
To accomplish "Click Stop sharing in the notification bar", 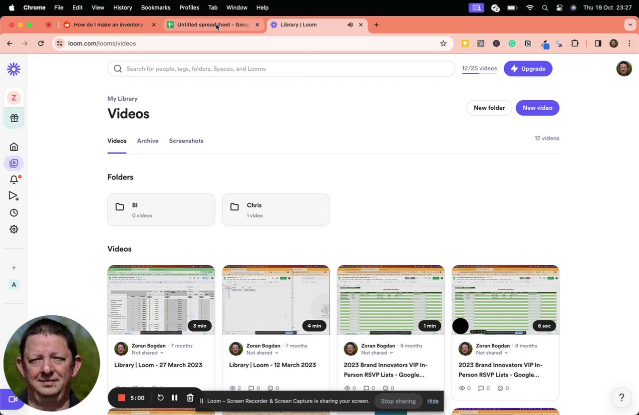I will [398, 401].
